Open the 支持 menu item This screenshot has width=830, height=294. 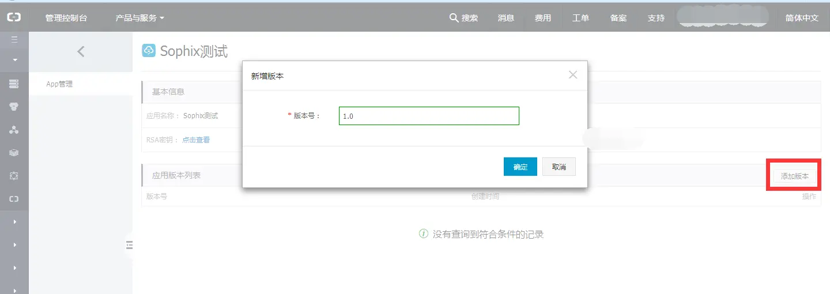click(x=656, y=18)
